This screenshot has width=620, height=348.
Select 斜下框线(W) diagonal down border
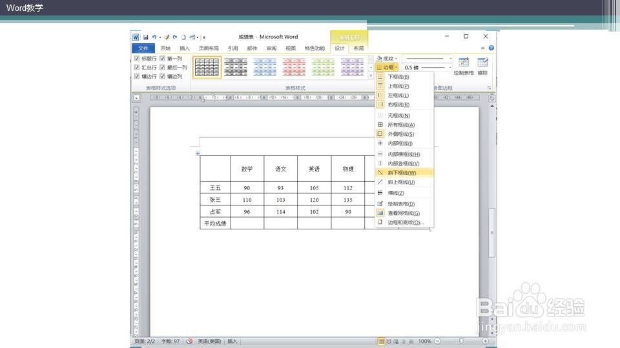click(404, 173)
